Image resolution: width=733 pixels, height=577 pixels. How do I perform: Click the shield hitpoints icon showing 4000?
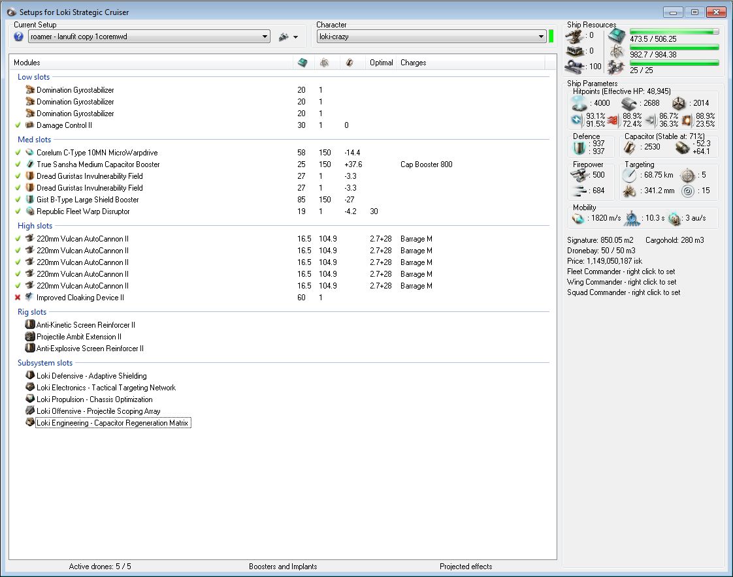point(579,102)
